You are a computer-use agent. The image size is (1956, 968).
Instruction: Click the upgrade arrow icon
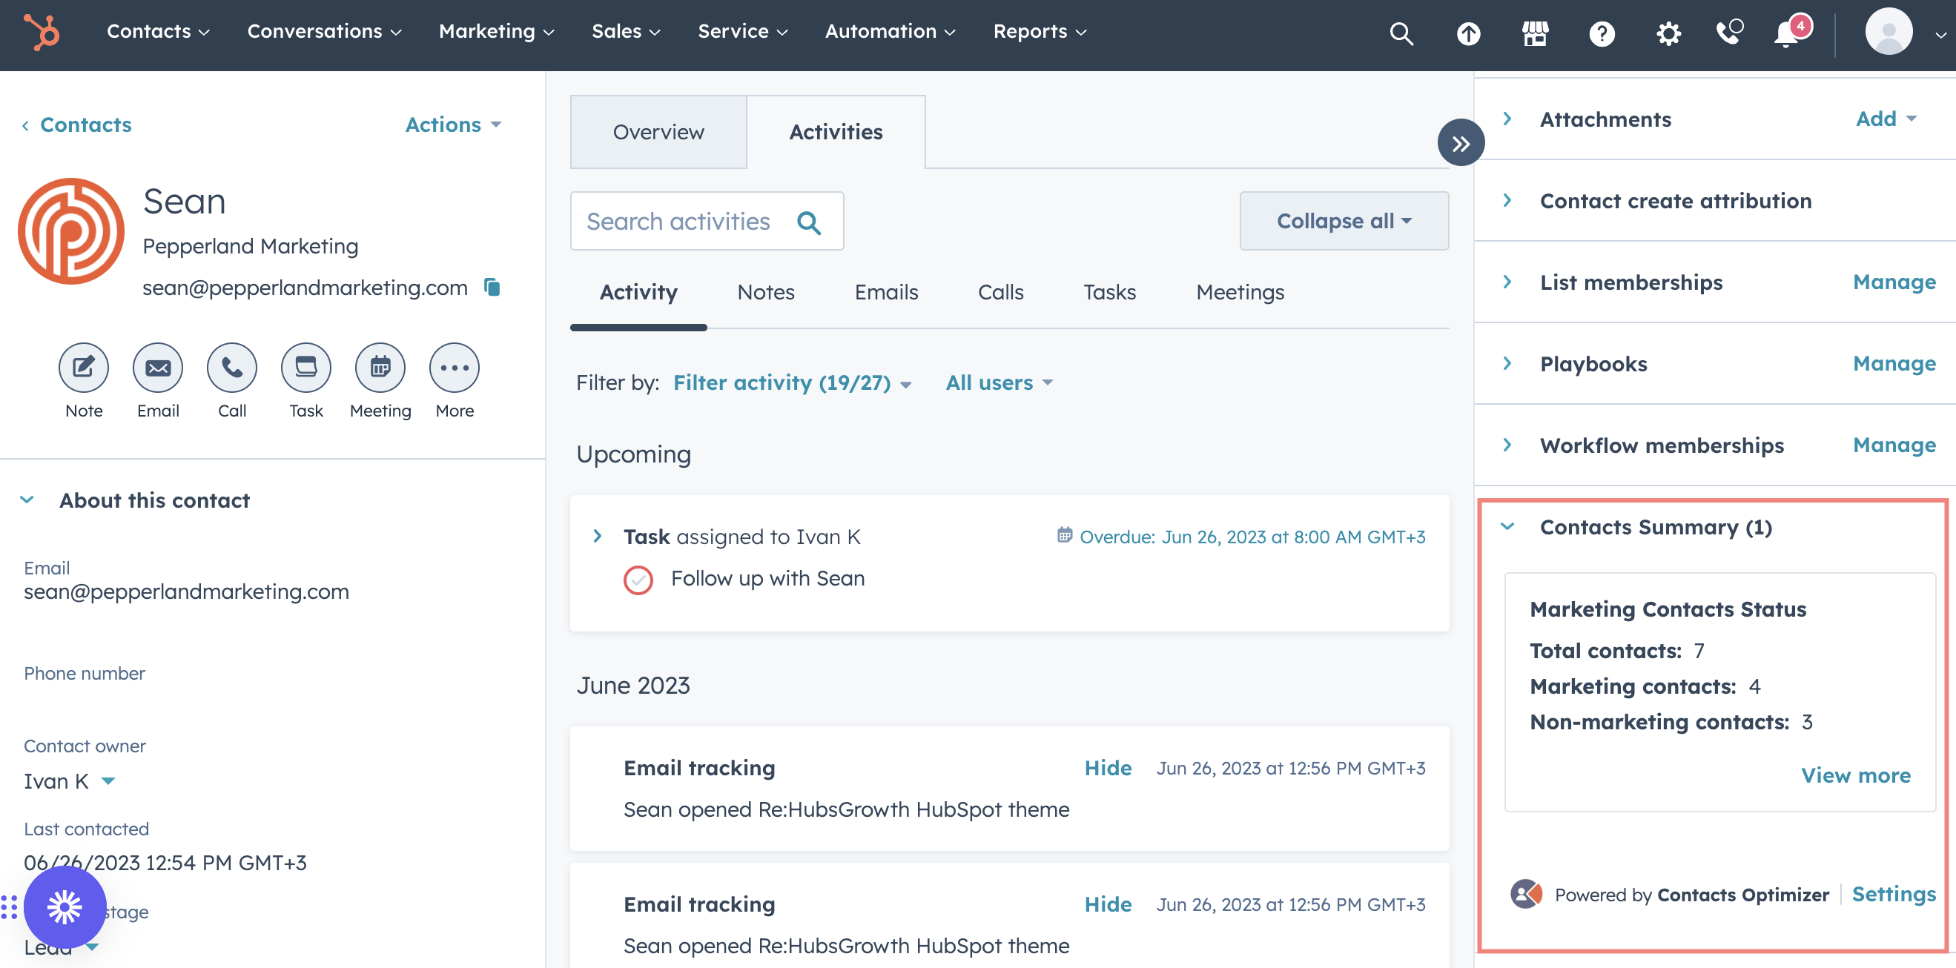(x=1468, y=33)
